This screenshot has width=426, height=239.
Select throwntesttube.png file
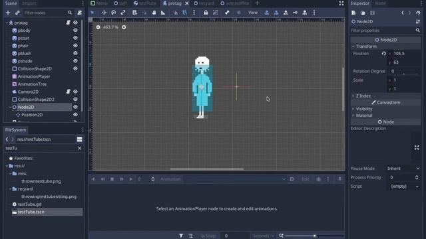(41, 181)
